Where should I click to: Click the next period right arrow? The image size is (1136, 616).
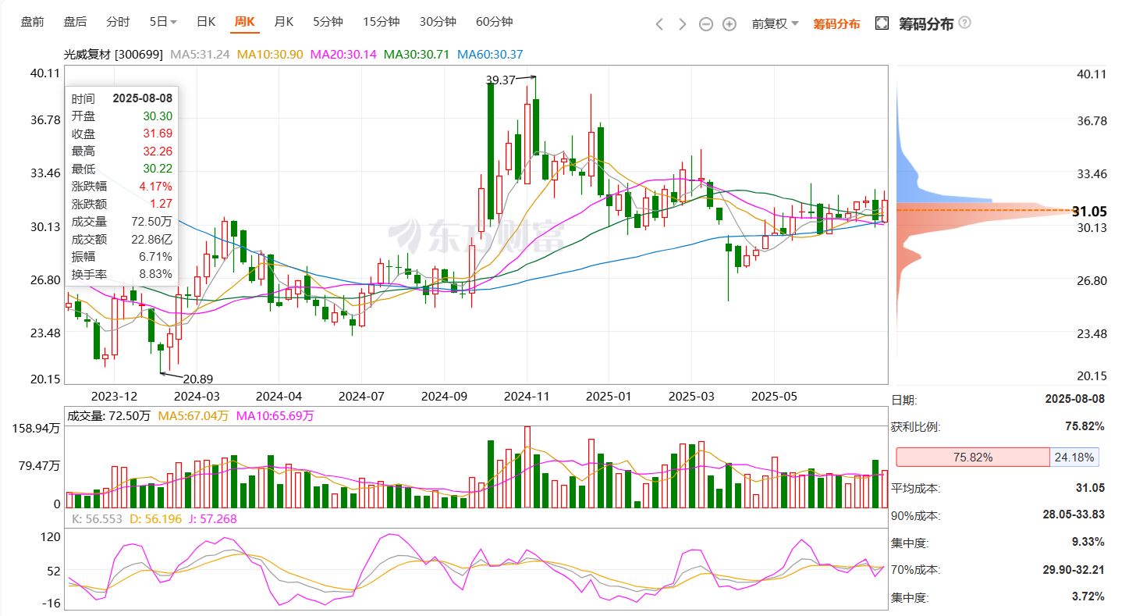pos(683,23)
